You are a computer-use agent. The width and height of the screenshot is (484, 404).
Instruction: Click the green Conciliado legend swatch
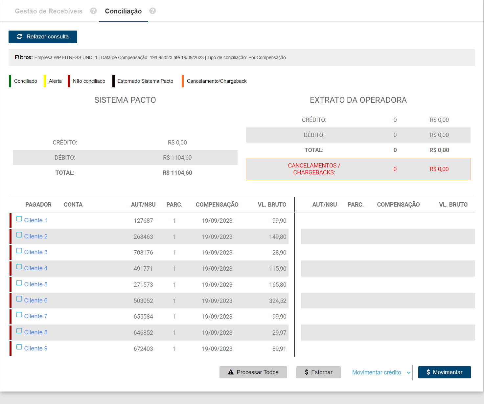(10, 81)
